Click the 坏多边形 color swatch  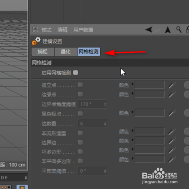[x=150, y=150]
